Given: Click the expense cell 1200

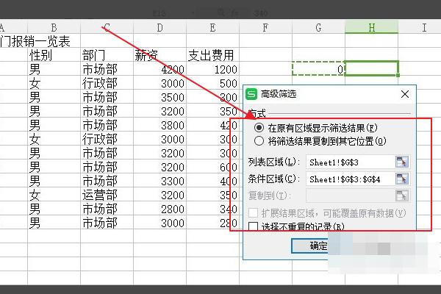Looking at the screenshot, I should 212,69.
